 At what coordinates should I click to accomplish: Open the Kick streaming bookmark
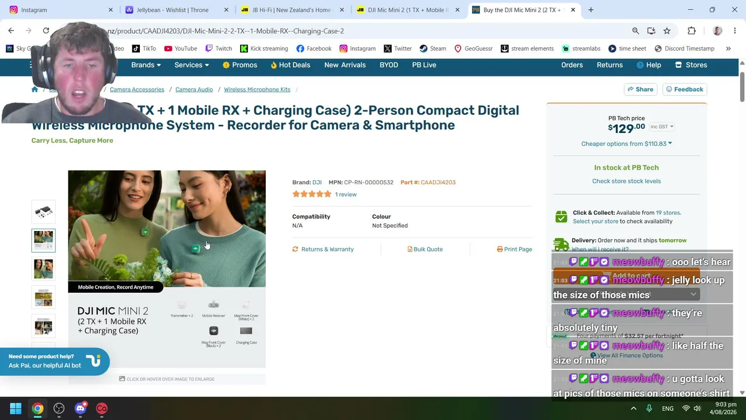coord(264,48)
